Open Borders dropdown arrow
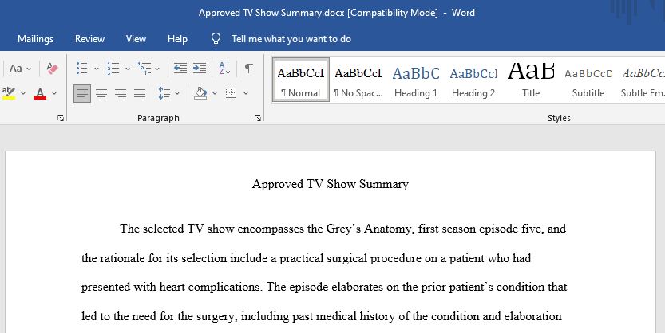Image resolution: width=665 pixels, height=333 pixels. coord(246,93)
